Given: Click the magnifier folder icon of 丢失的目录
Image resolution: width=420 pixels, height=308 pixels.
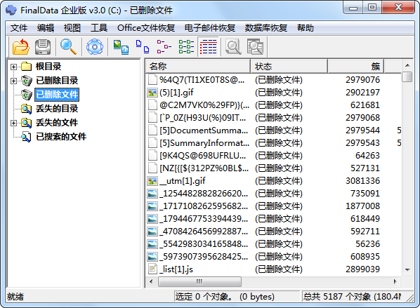Looking at the screenshot, I should point(27,109).
